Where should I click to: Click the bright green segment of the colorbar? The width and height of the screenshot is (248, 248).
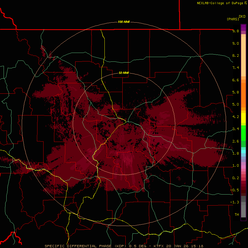243,134
